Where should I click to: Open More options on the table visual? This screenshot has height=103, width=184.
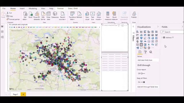[126, 25]
